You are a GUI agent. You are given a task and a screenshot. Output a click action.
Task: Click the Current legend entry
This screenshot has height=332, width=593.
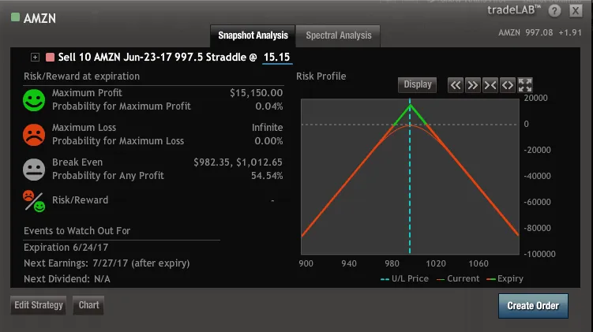(458, 278)
